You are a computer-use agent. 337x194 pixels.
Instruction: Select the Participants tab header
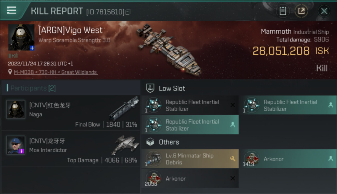click(x=33, y=88)
